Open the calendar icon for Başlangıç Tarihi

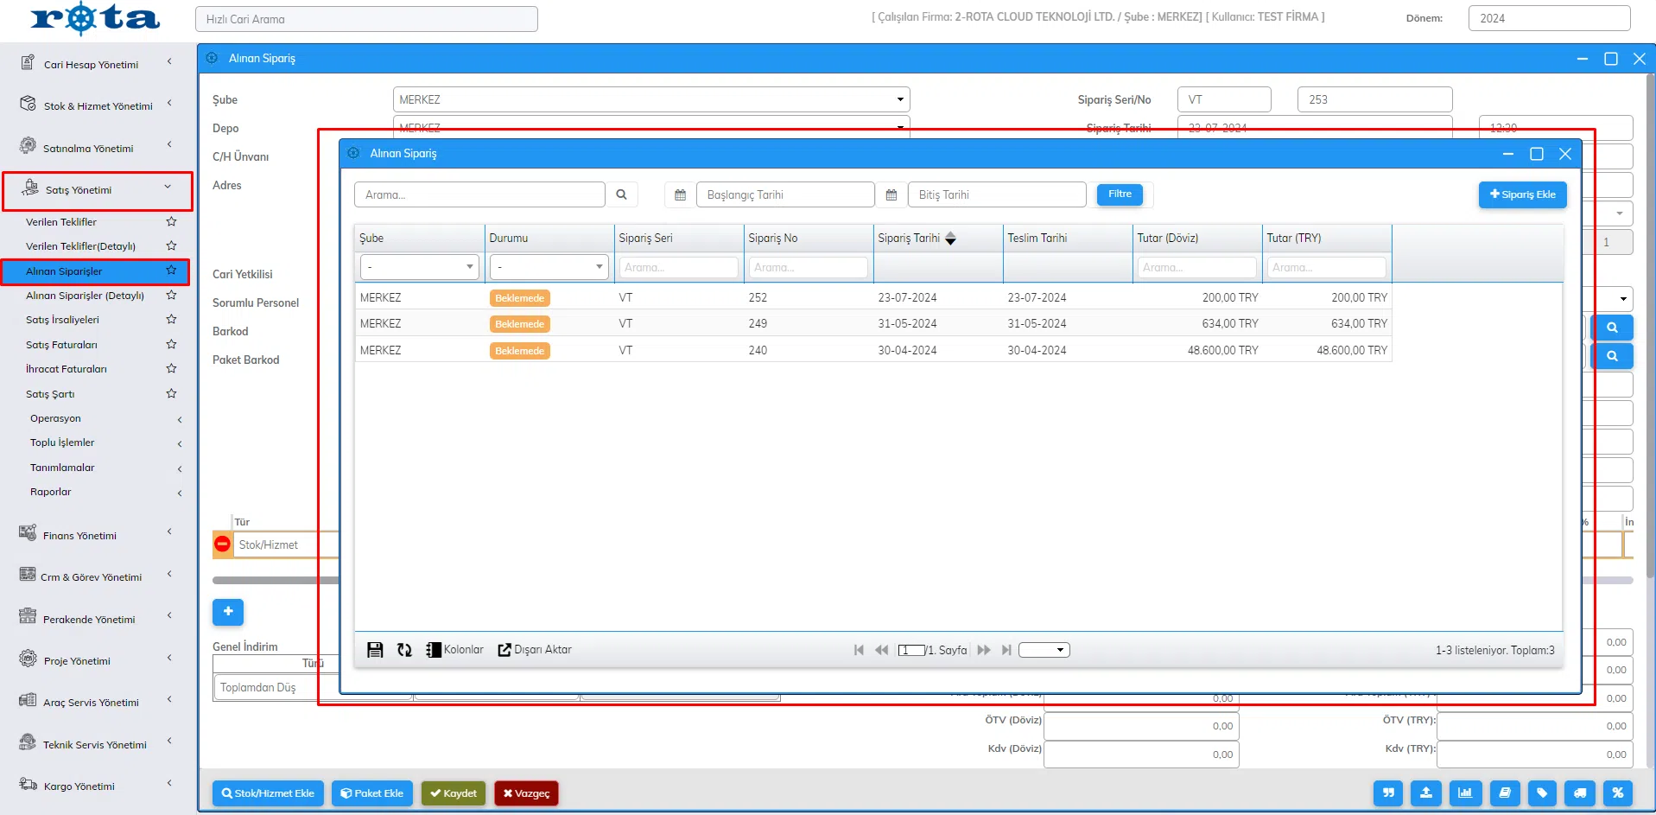[x=680, y=195]
